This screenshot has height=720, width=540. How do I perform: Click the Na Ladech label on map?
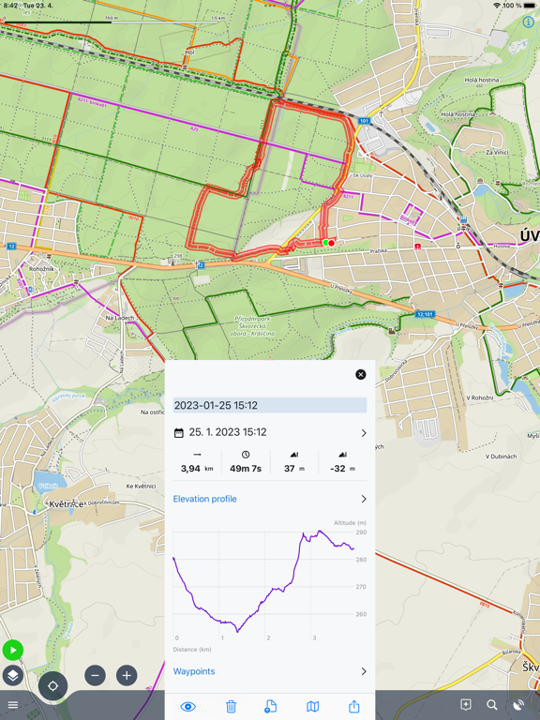point(120,318)
